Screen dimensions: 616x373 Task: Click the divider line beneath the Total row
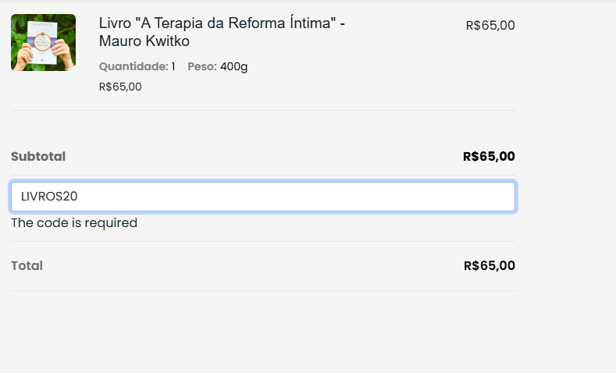pos(262,290)
